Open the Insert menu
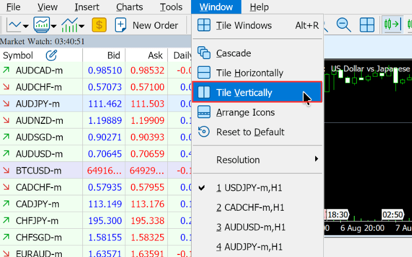The height and width of the screenshot is (257, 412). 87,7
